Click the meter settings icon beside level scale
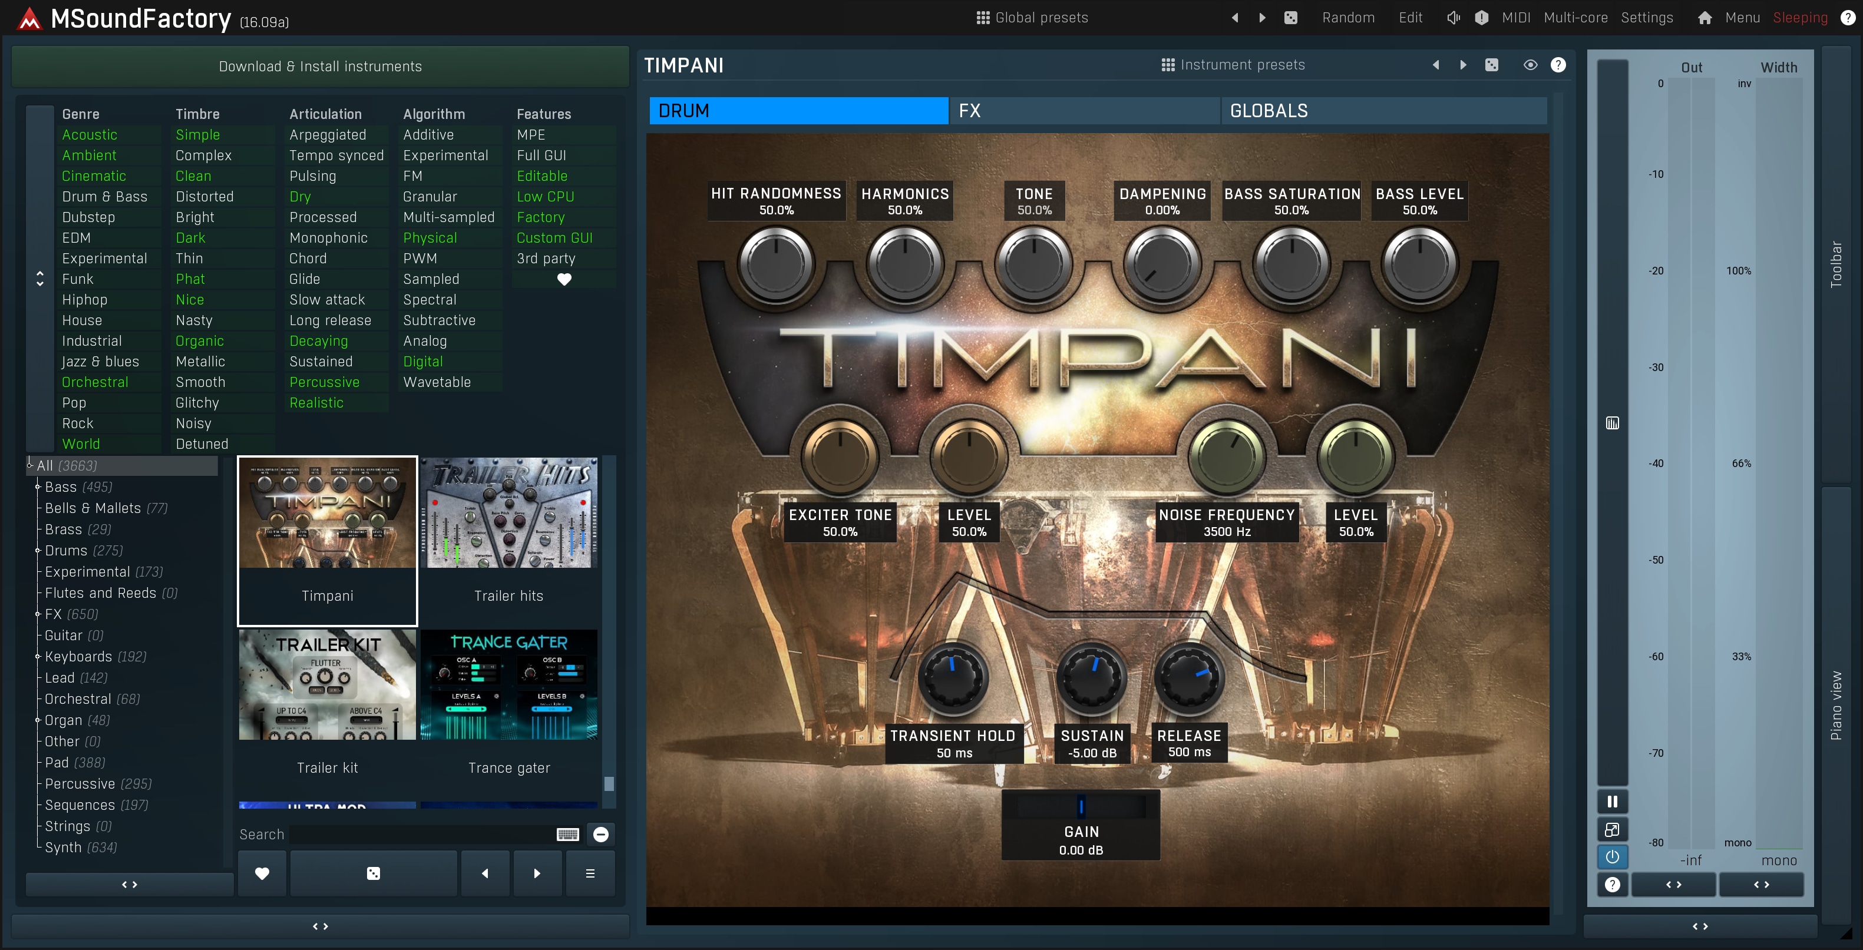 pos(1612,423)
